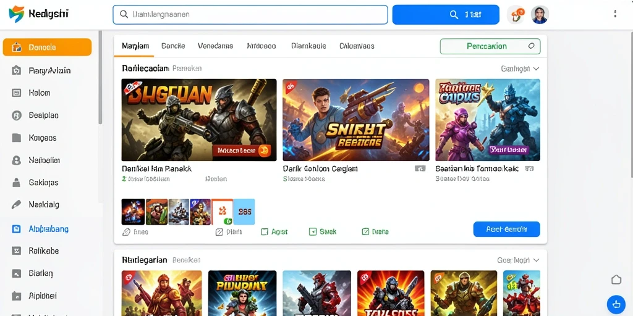Click the blue floating round button
The height and width of the screenshot is (316, 633).
point(616,304)
